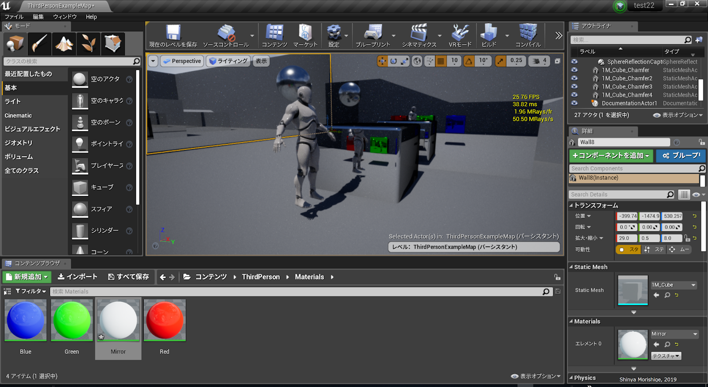
Task: Open the Window menu
Action: [65, 17]
